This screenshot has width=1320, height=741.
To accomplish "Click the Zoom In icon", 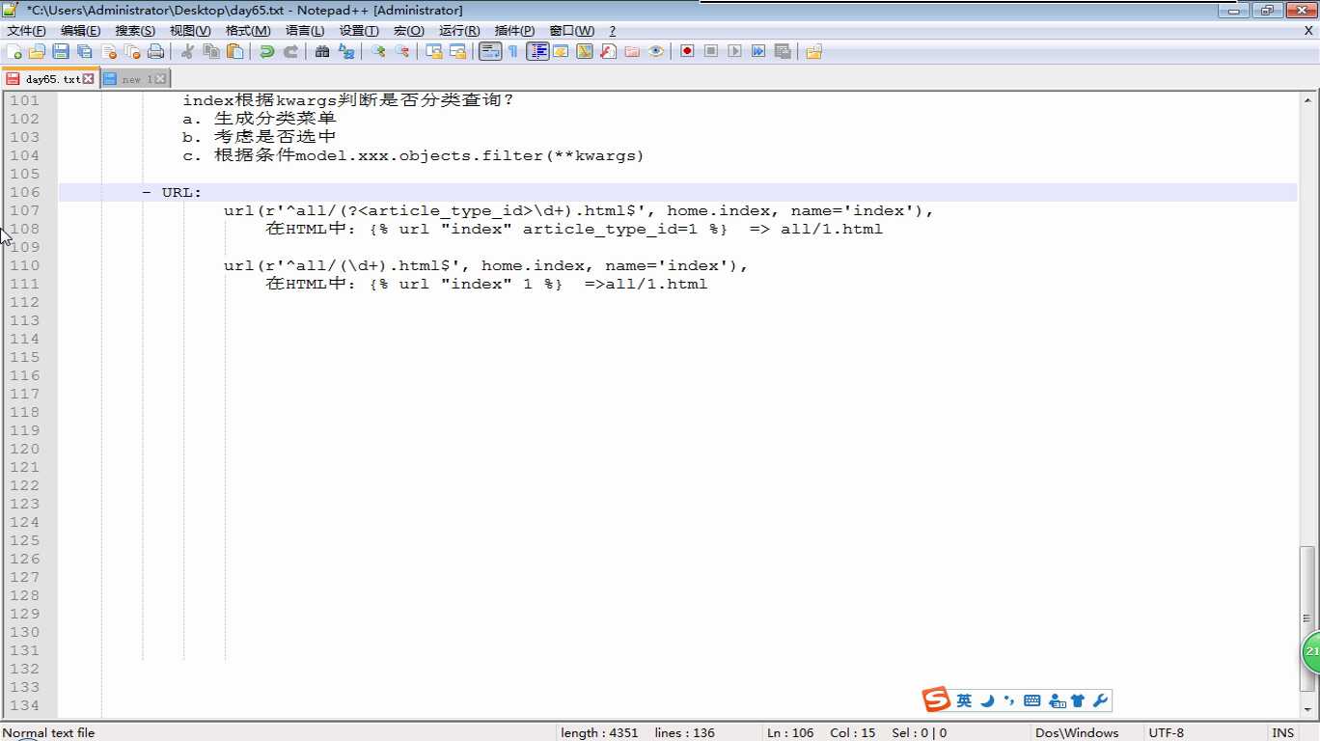I will click(x=378, y=51).
